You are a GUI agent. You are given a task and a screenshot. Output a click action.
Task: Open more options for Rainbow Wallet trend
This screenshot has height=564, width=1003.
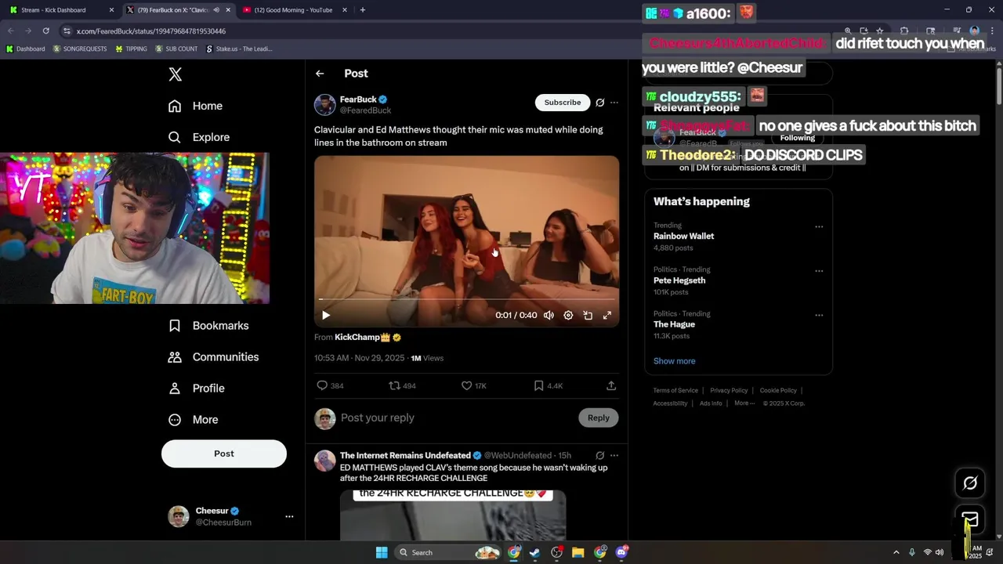pyautogui.click(x=819, y=227)
